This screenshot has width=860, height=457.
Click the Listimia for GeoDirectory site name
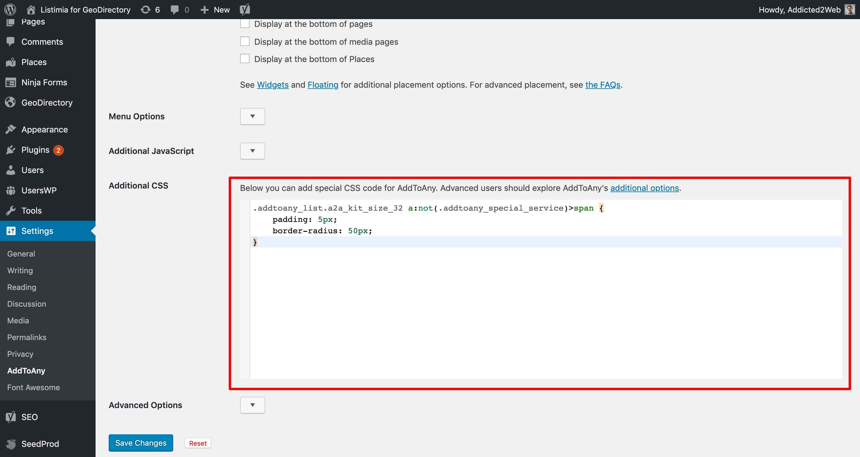tap(85, 10)
